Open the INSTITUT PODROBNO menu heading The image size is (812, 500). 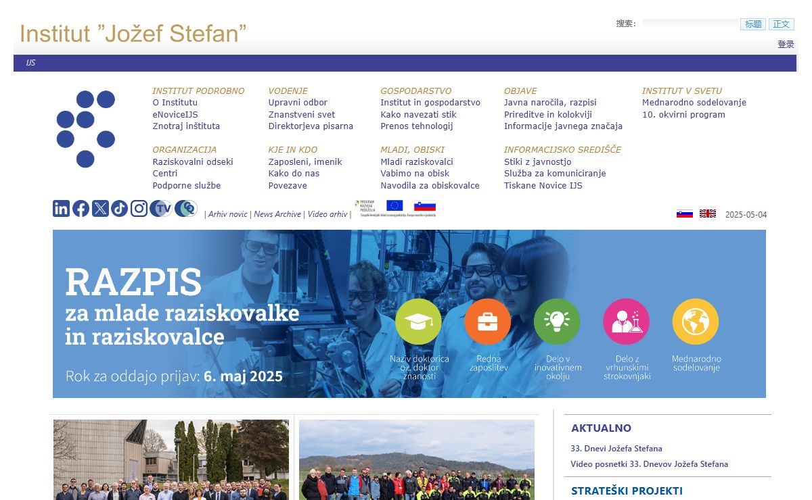tap(198, 91)
